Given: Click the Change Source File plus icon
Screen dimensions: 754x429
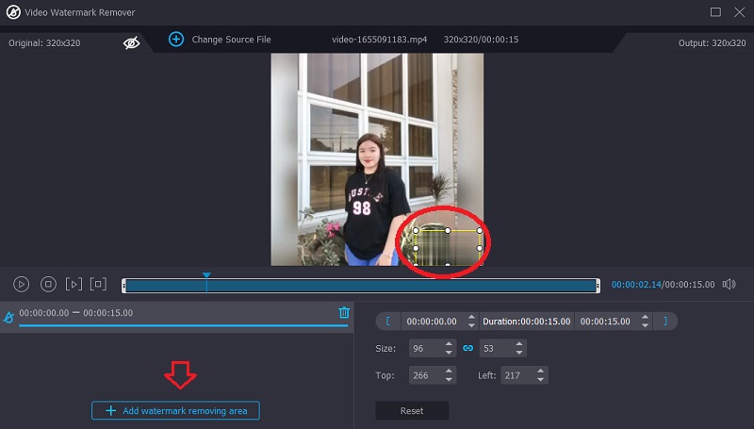Looking at the screenshot, I should point(175,40).
